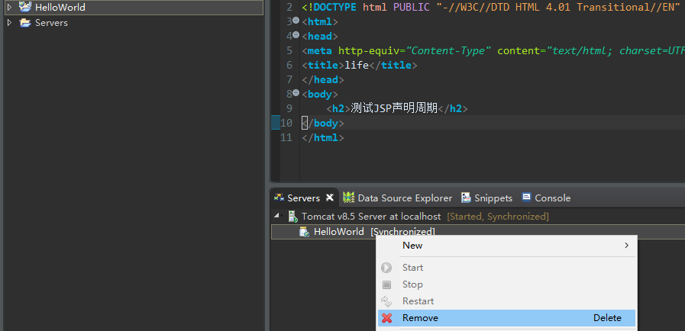Screen dimensions: 685x331
Task: Select HelloWorld module under Tomcat server
Action: [338, 232]
